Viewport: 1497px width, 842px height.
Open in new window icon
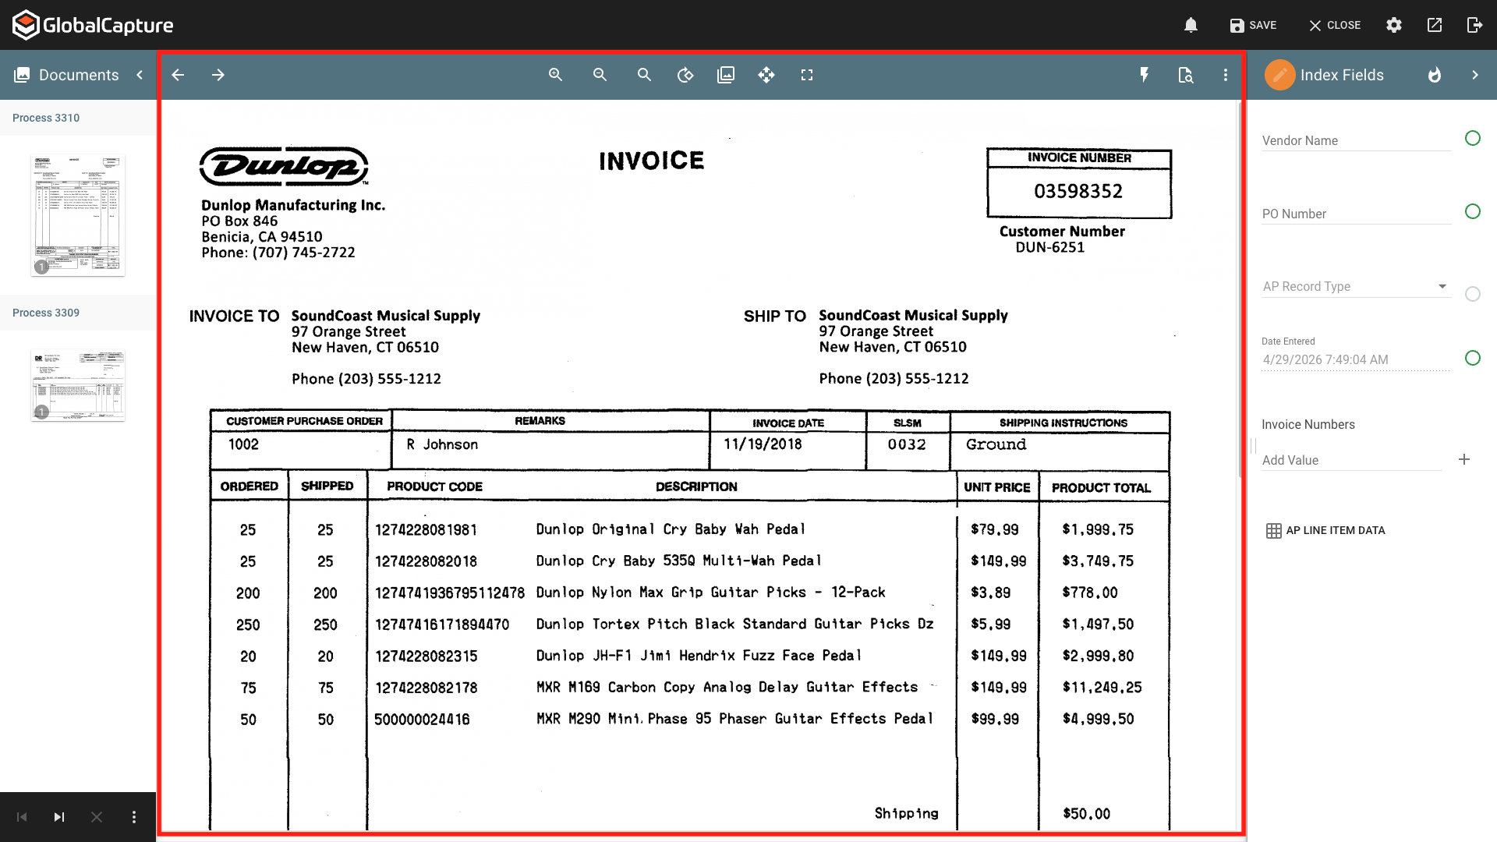[x=1435, y=25]
